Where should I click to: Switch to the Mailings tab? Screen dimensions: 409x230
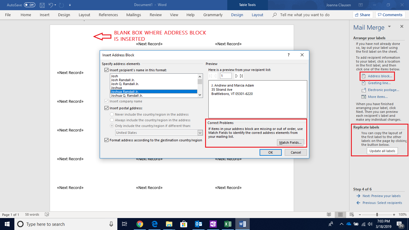click(x=133, y=15)
